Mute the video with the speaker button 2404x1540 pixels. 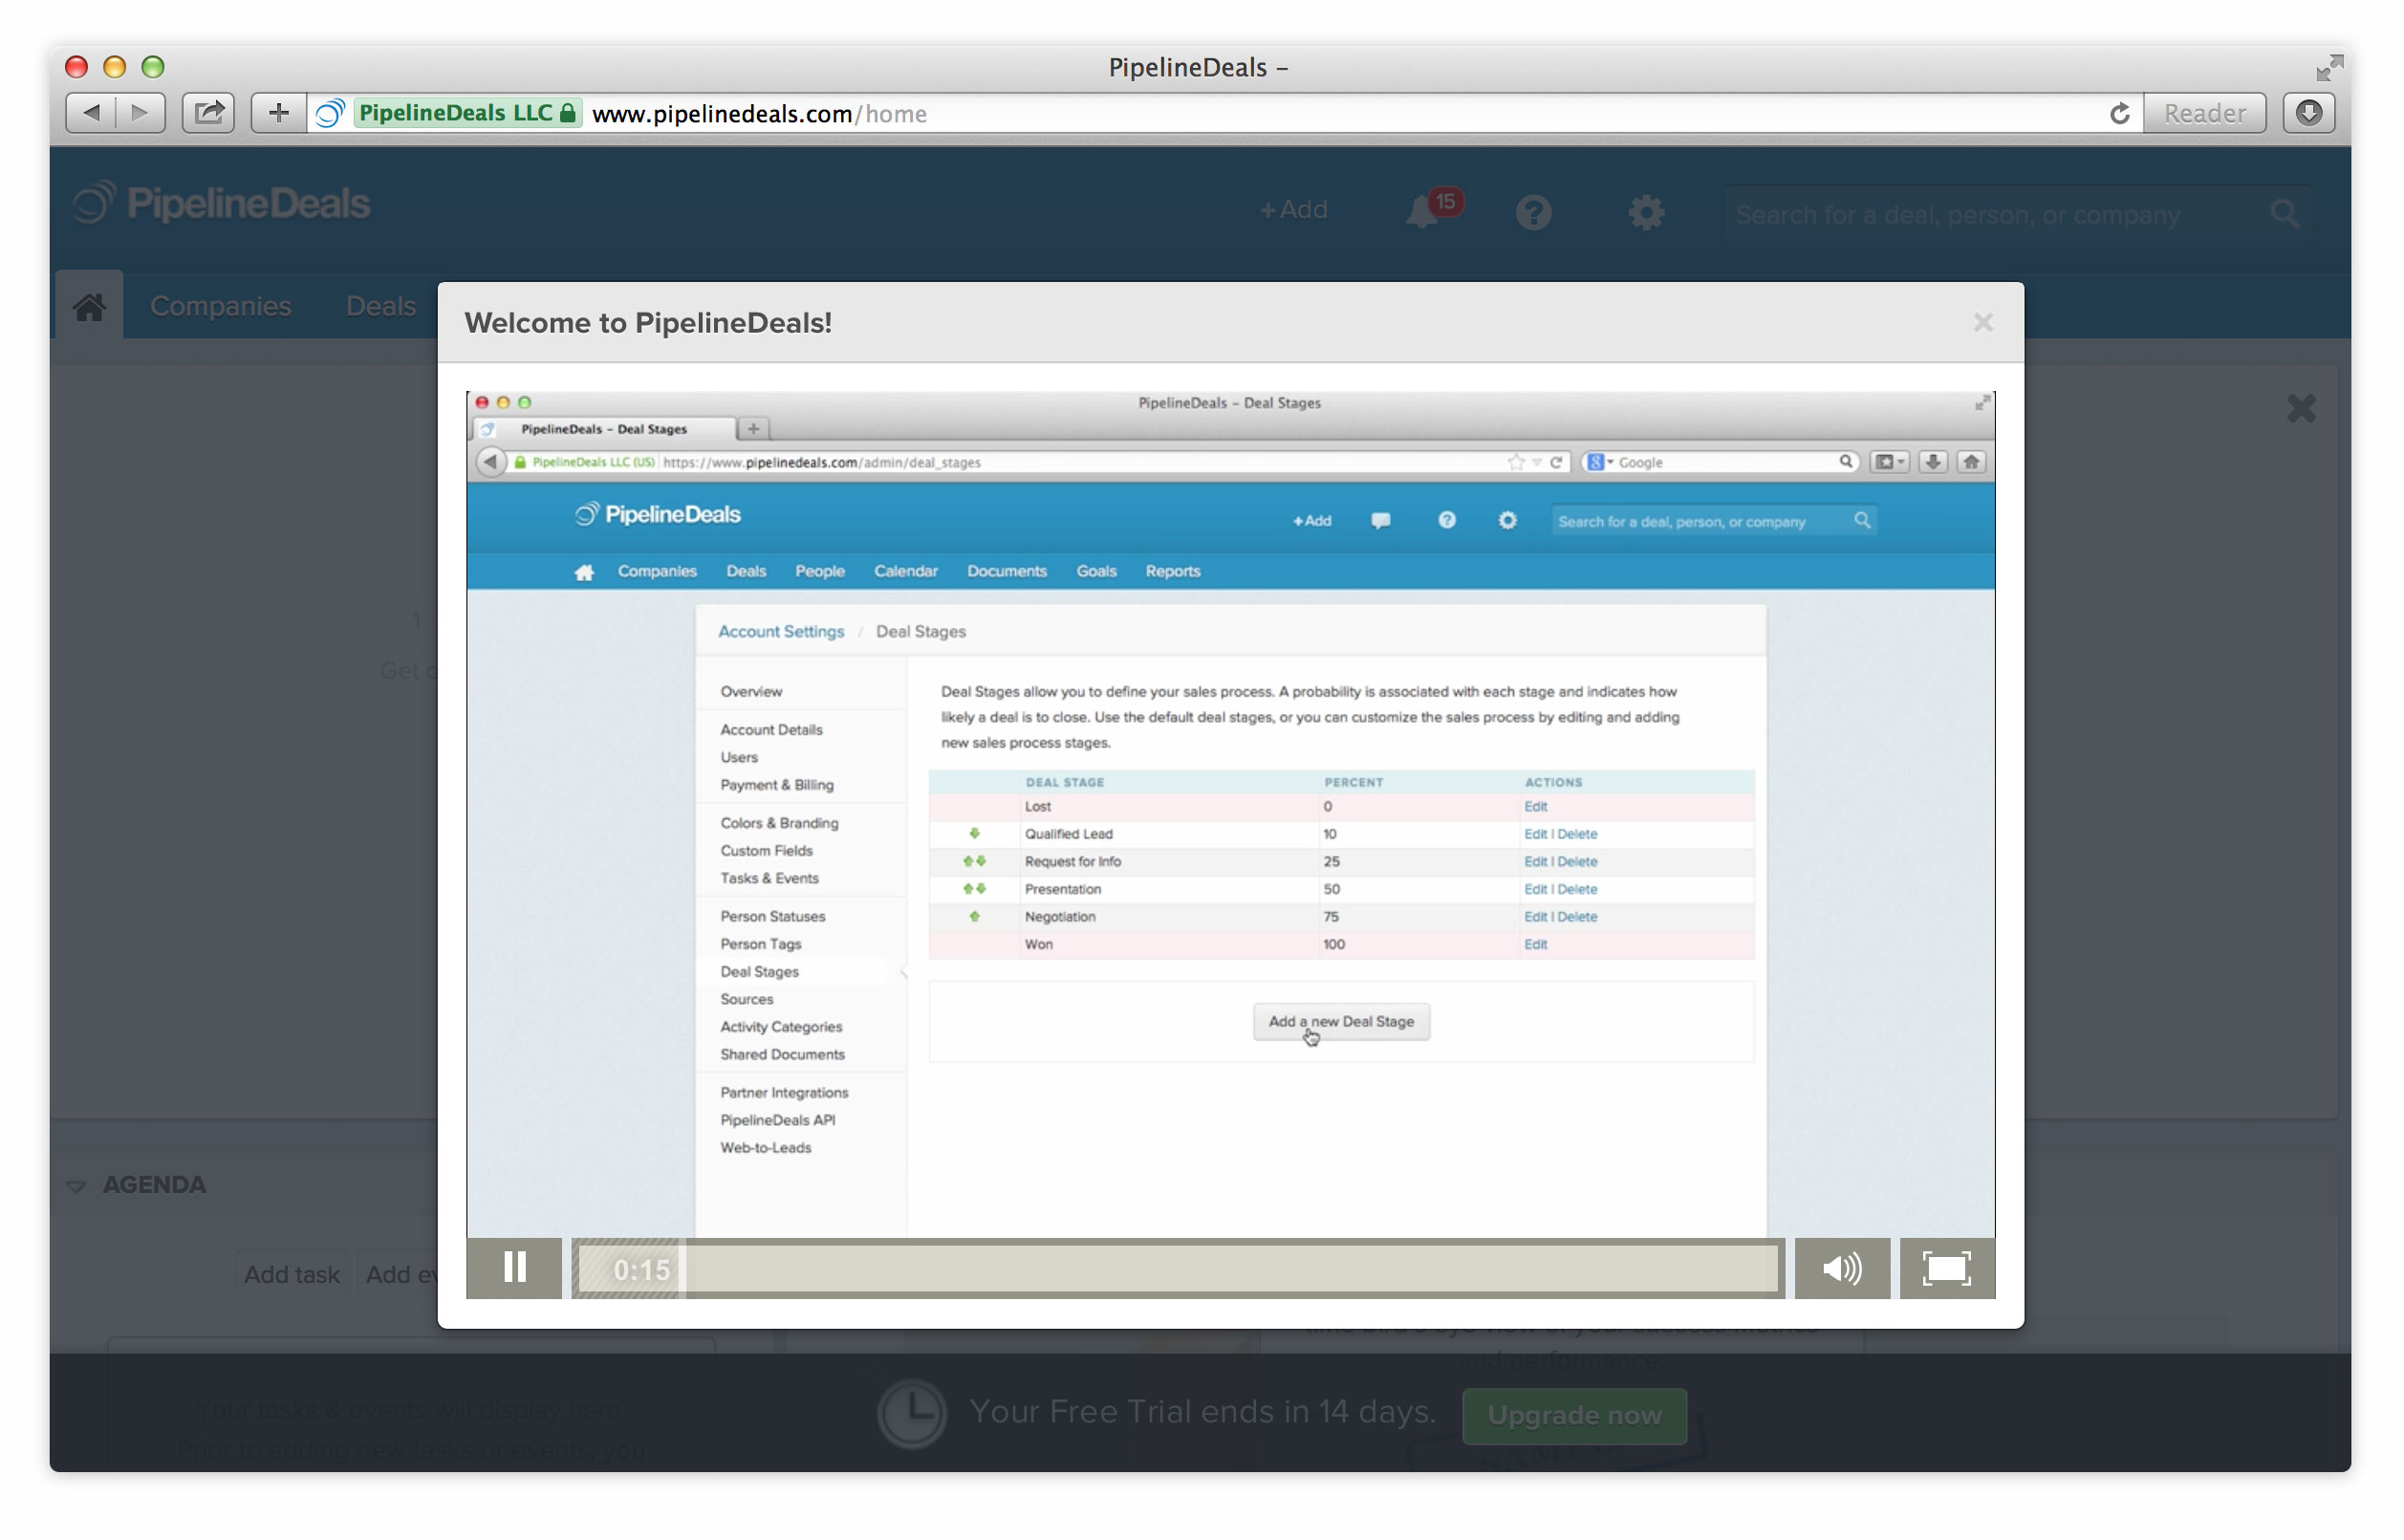tap(1842, 1268)
